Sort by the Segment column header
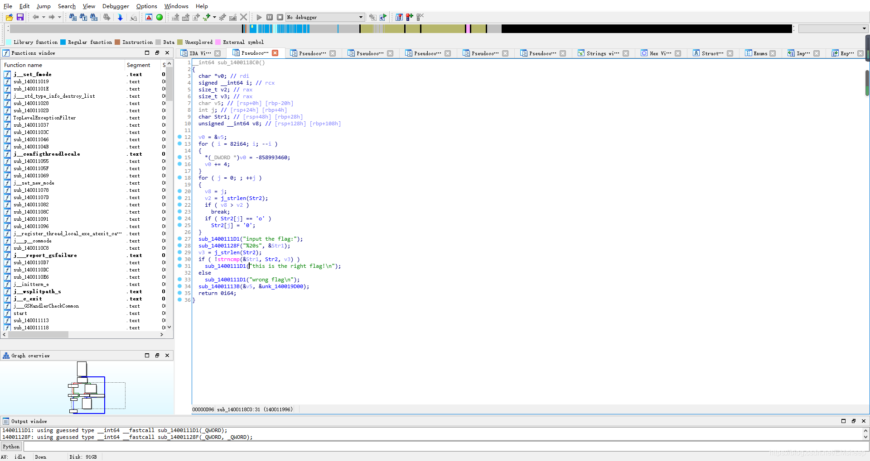This screenshot has width=870, height=461. click(x=142, y=65)
